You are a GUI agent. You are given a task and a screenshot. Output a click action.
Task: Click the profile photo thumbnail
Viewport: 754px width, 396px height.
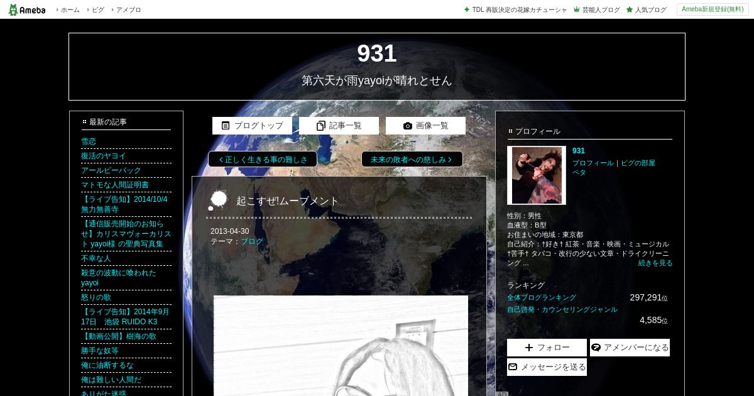click(537, 175)
